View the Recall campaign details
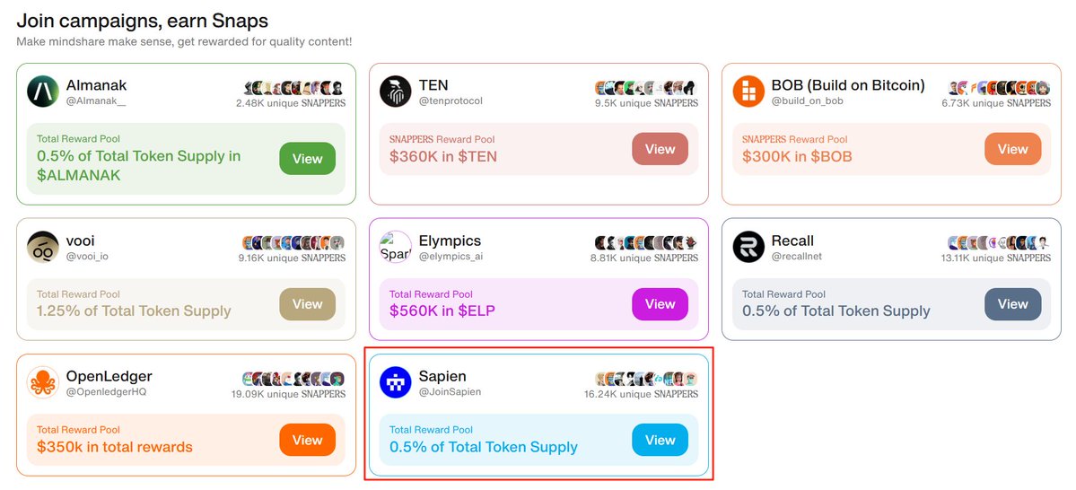1076x490 pixels. tap(1013, 304)
